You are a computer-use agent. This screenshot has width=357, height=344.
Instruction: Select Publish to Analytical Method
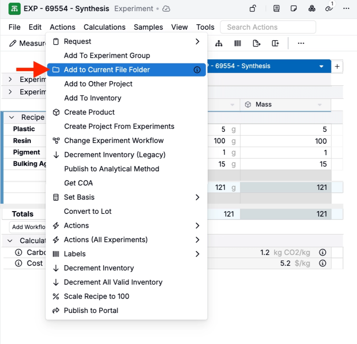pos(127,169)
